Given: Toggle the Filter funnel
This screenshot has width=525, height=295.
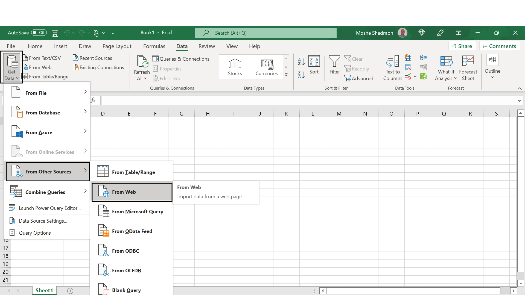Looking at the screenshot, I should [334, 65].
